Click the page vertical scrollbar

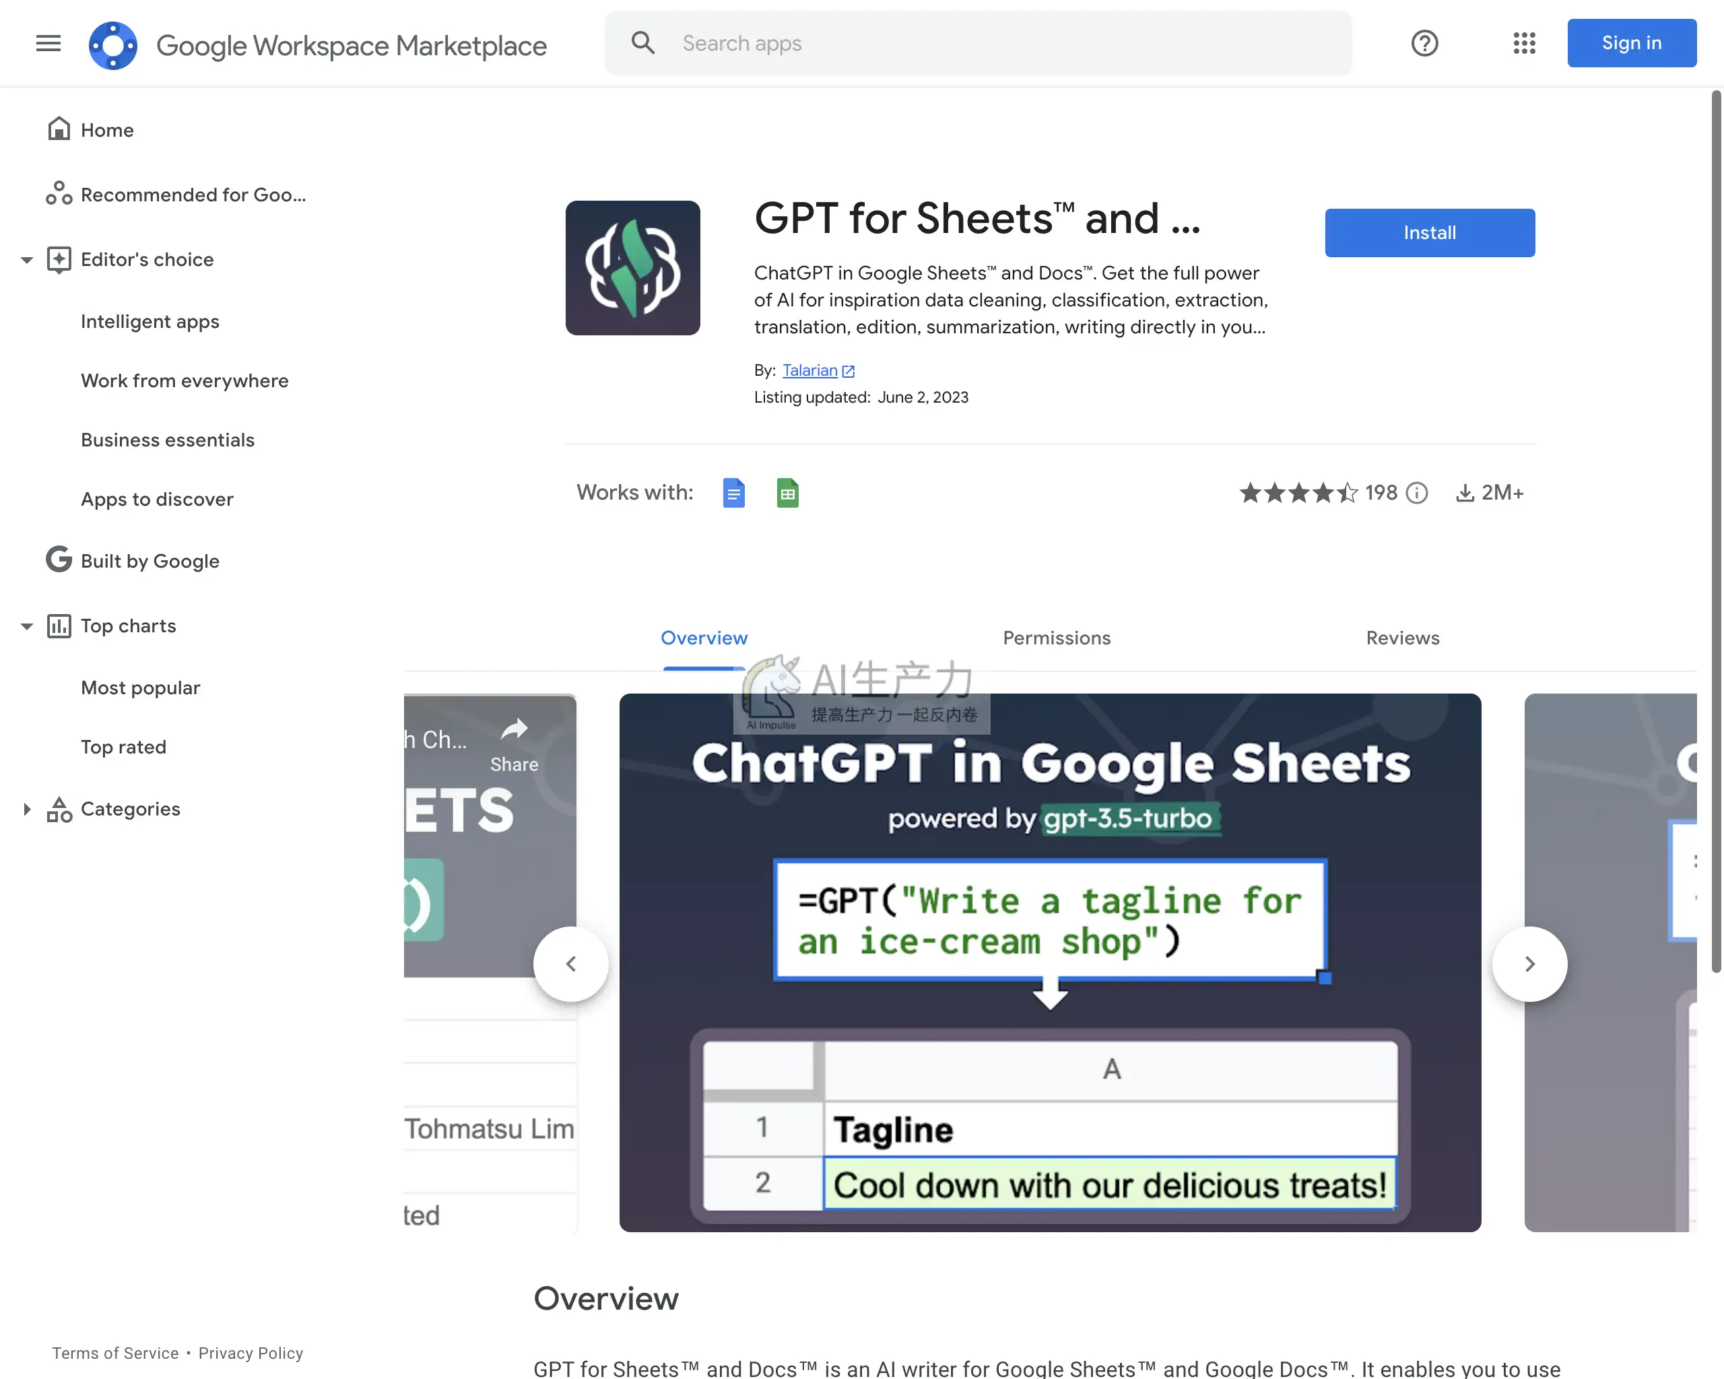coord(1715,532)
